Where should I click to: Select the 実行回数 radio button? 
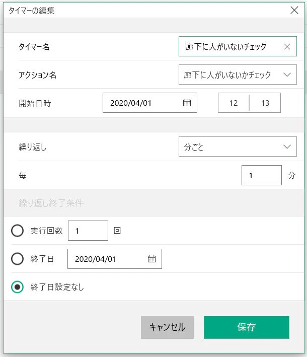tap(17, 231)
